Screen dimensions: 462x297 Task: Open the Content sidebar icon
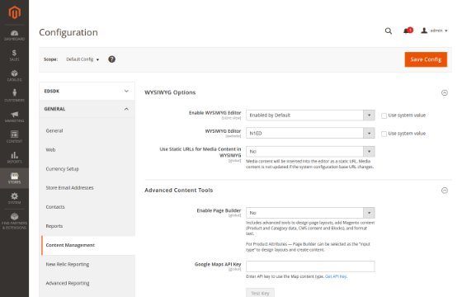click(15, 137)
